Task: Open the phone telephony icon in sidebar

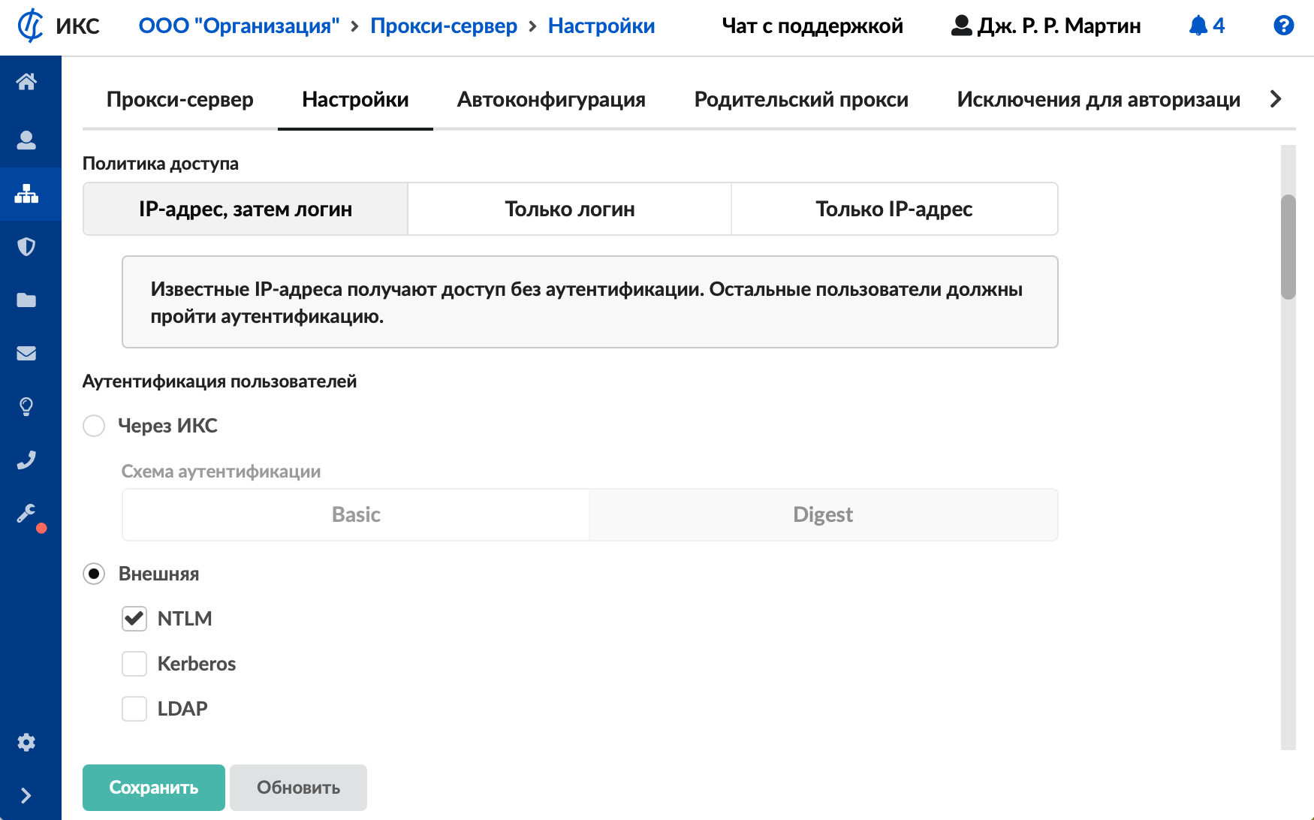Action: (x=26, y=460)
